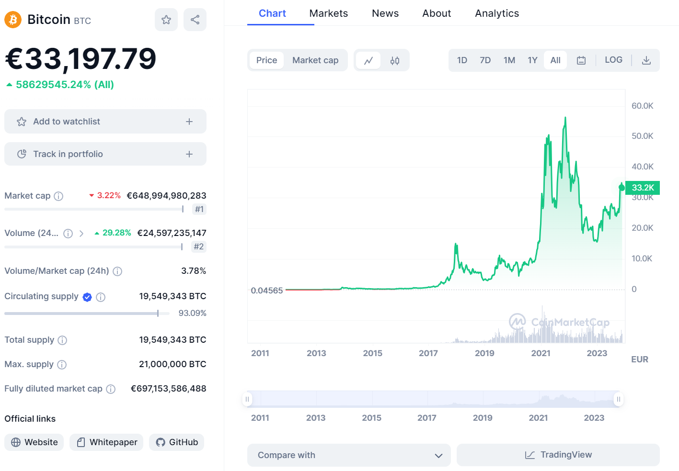The width and height of the screenshot is (679, 471).
Task: Click the plus icon on Track in portfolio
Action: click(189, 154)
